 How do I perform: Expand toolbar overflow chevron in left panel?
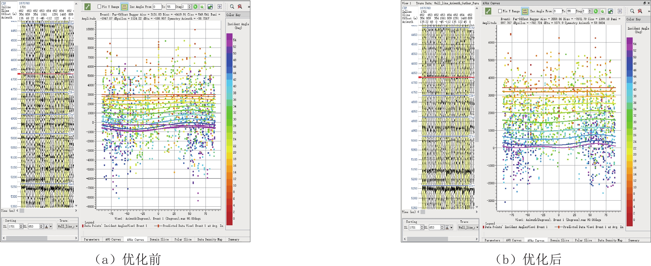point(249,7)
